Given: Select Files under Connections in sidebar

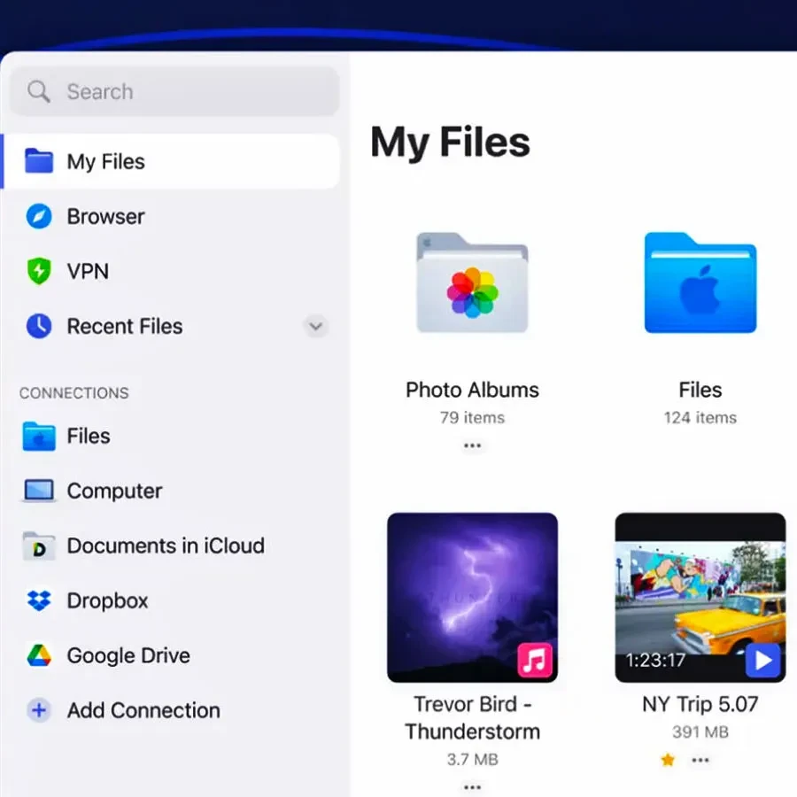Looking at the screenshot, I should 89,436.
